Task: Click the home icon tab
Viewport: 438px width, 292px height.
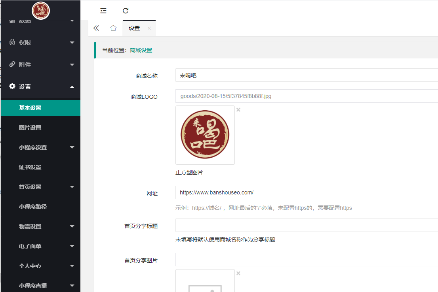Action: click(x=113, y=28)
